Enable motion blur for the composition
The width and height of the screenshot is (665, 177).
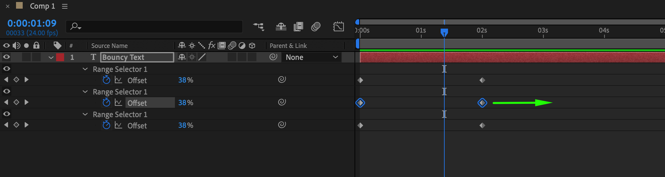316,27
